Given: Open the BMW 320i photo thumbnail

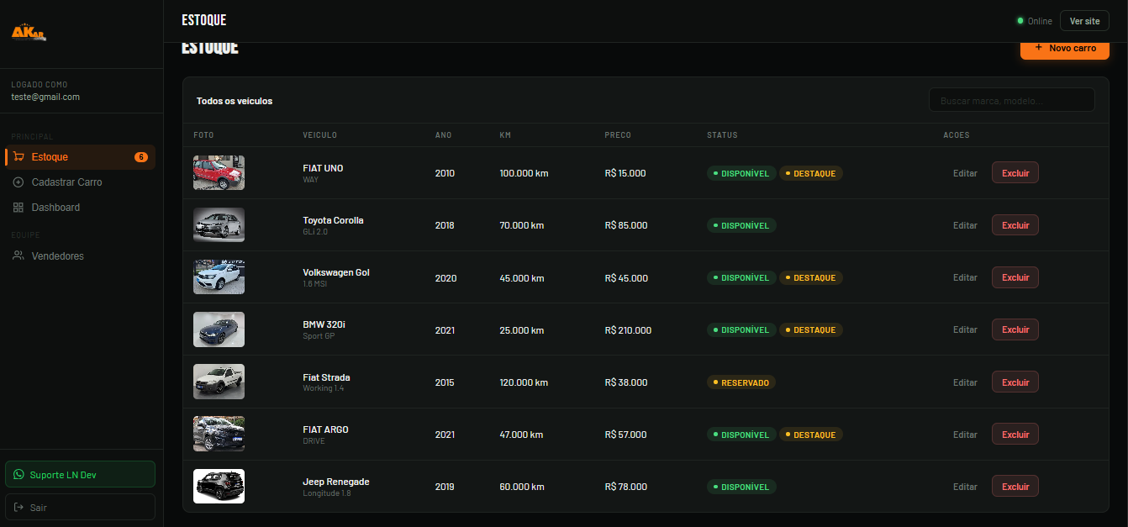Looking at the screenshot, I should pyautogui.click(x=219, y=329).
